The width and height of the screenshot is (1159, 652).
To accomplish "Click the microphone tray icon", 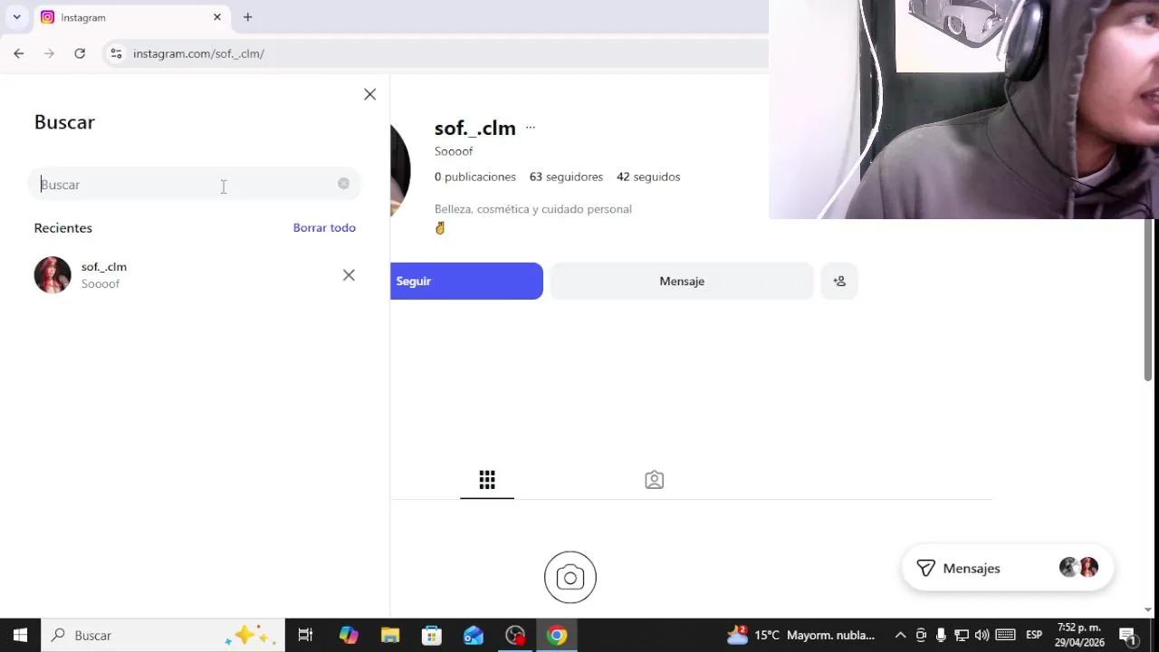I will click(942, 635).
